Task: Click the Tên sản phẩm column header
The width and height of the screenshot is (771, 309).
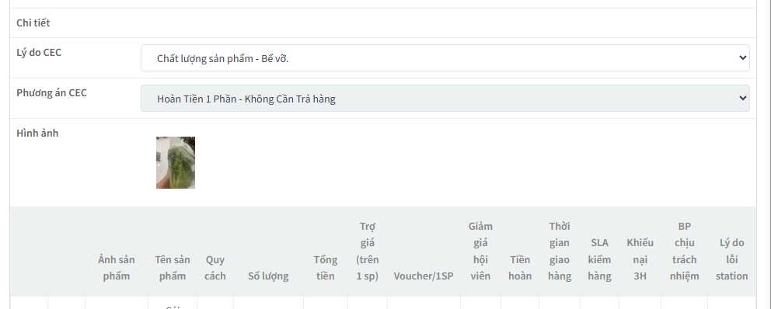Action: click(x=173, y=268)
